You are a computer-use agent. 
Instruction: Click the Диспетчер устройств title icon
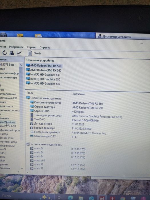[x=100, y=36]
